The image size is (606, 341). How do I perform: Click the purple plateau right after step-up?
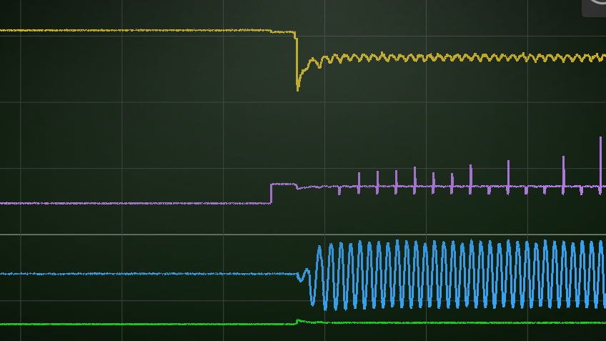click(283, 184)
